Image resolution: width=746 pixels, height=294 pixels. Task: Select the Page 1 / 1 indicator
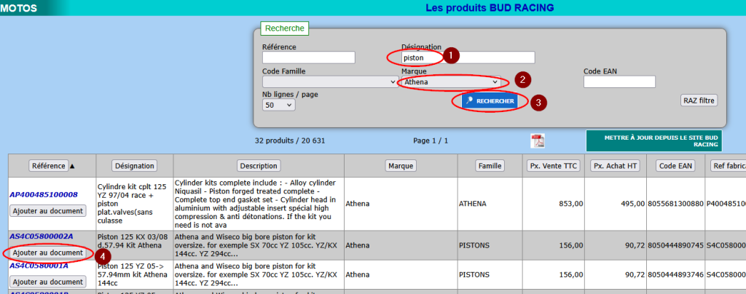point(431,140)
